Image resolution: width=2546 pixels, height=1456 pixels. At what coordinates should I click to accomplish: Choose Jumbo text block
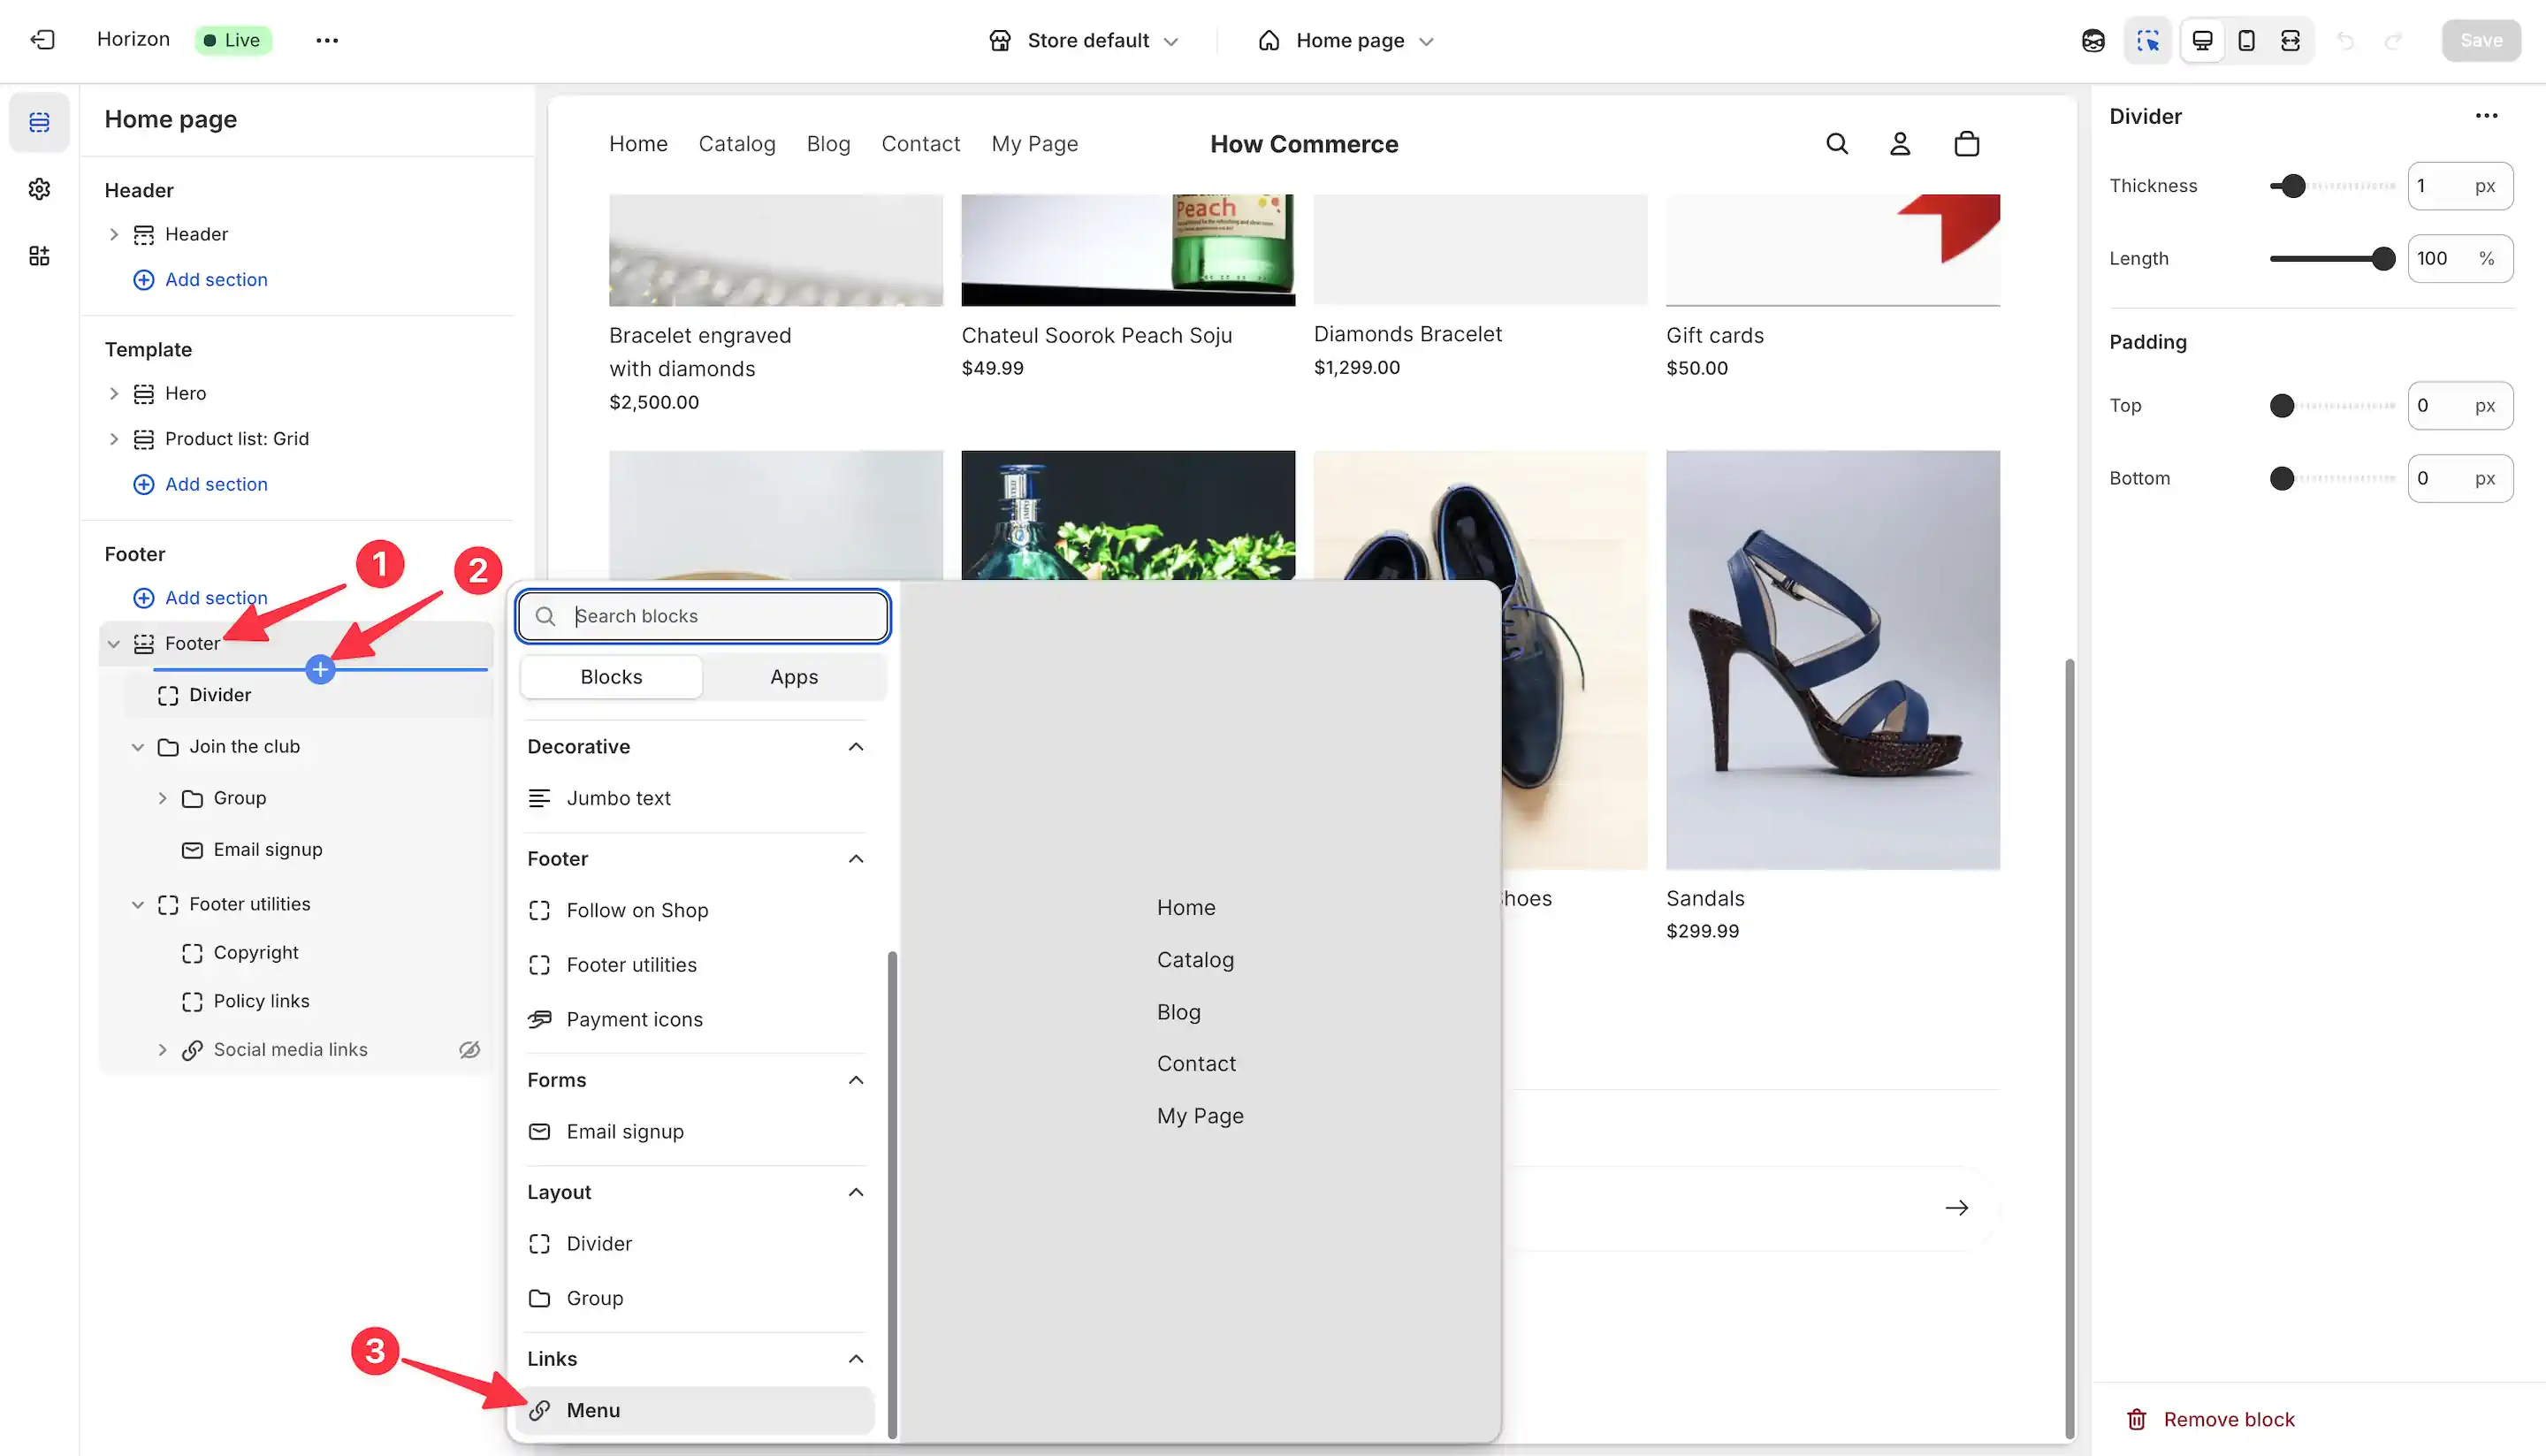696,798
